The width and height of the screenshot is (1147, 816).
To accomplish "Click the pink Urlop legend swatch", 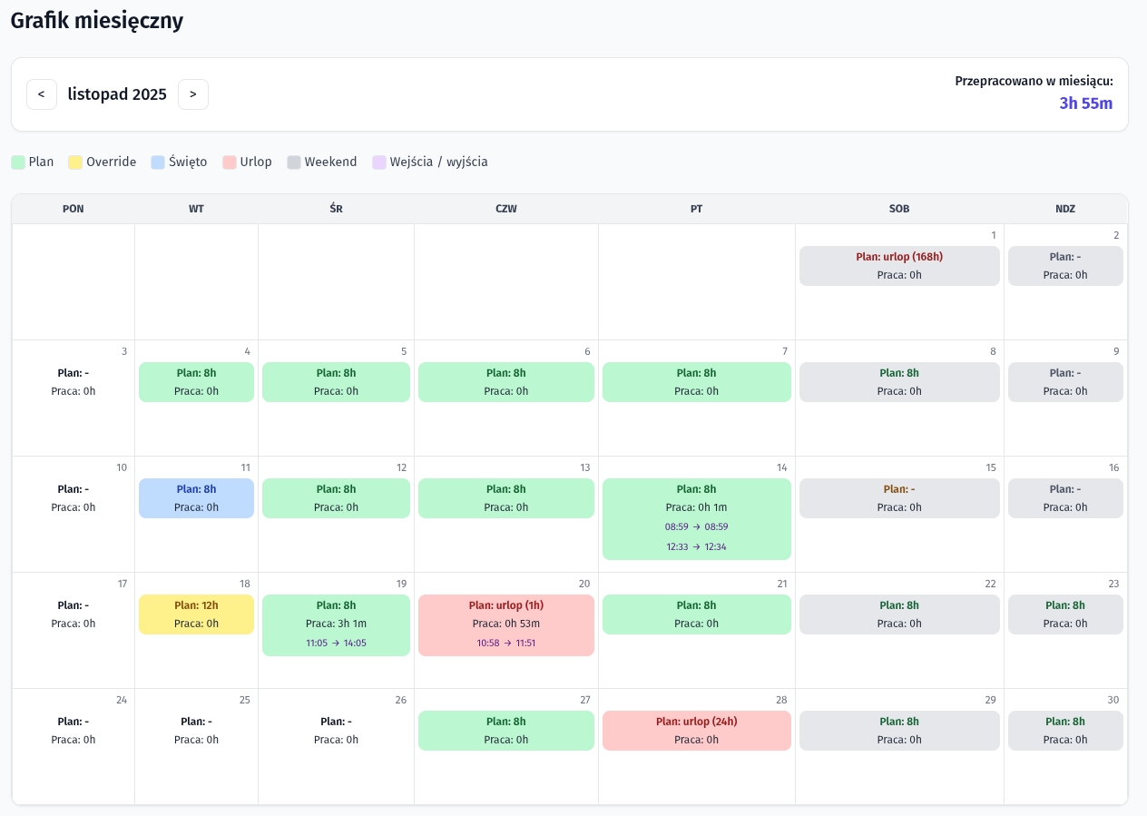I will [230, 162].
